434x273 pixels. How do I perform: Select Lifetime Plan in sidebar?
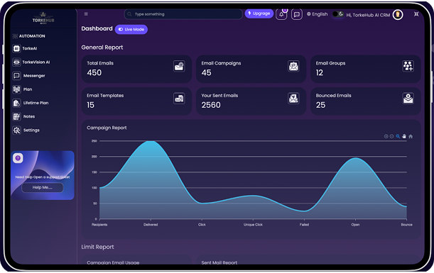point(31,103)
